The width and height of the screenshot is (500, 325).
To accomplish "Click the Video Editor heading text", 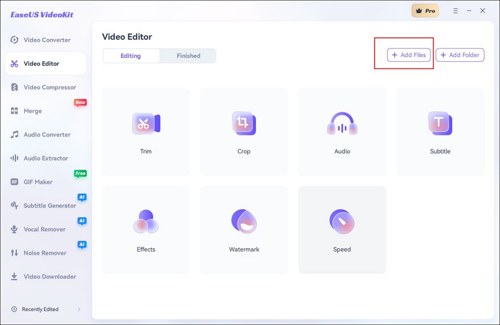I will [127, 37].
